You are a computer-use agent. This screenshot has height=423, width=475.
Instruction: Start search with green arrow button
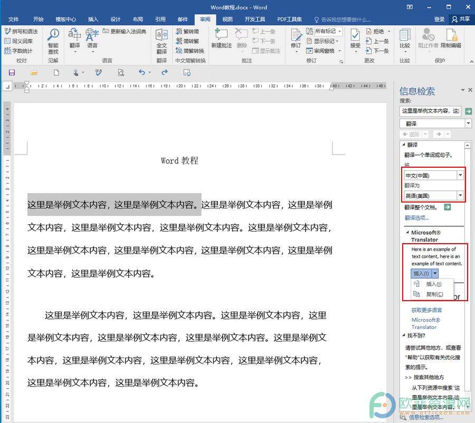click(468, 111)
